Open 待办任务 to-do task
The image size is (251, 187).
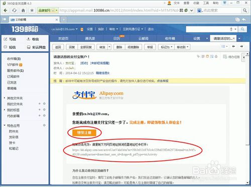coord(231,57)
